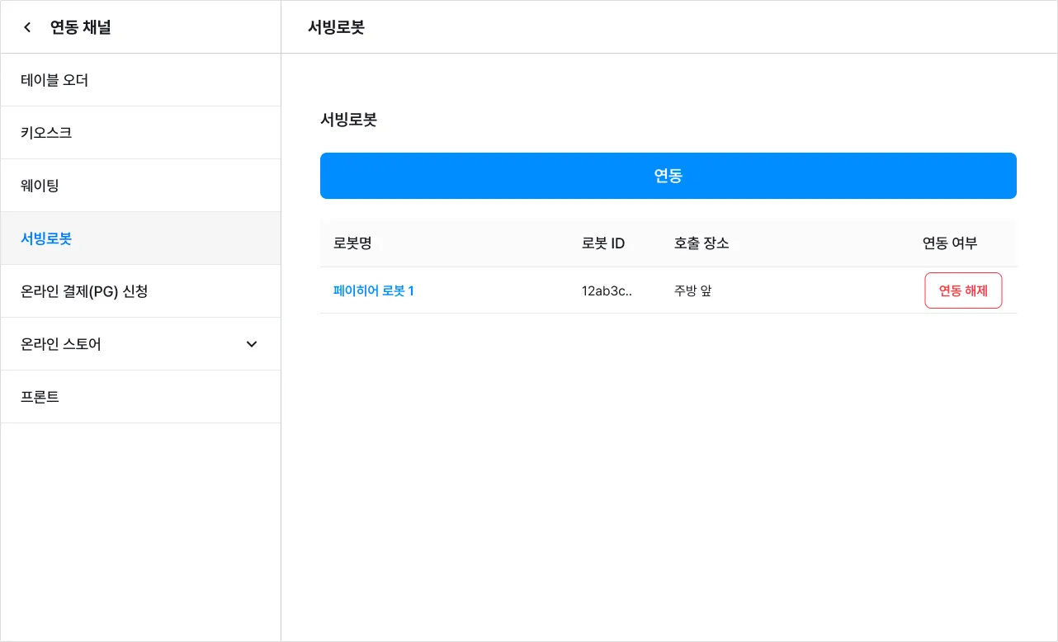Select 키오스크 in the sidebar
Viewport: 1058px width, 642px height.
point(140,133)
